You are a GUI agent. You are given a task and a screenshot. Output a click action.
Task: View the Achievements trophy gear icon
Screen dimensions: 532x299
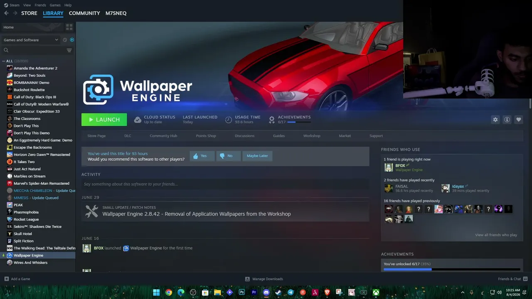pyautogui.click(x=272, y=120)
